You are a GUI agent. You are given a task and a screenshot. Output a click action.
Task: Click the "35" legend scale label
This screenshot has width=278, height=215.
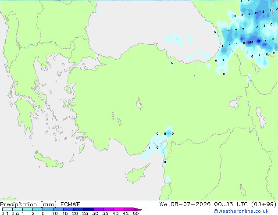(x=105, y=213)
